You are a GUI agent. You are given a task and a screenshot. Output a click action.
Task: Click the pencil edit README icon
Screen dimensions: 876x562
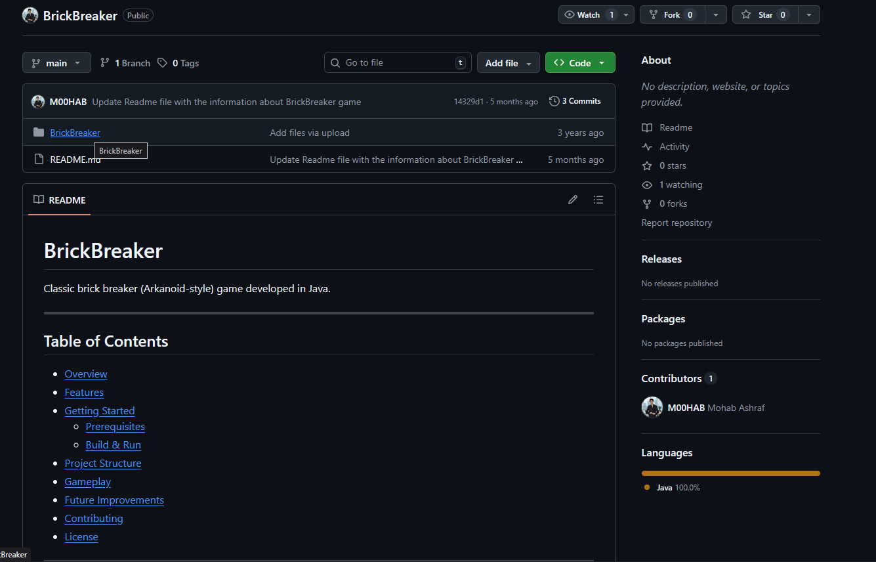tap(573, 200)
